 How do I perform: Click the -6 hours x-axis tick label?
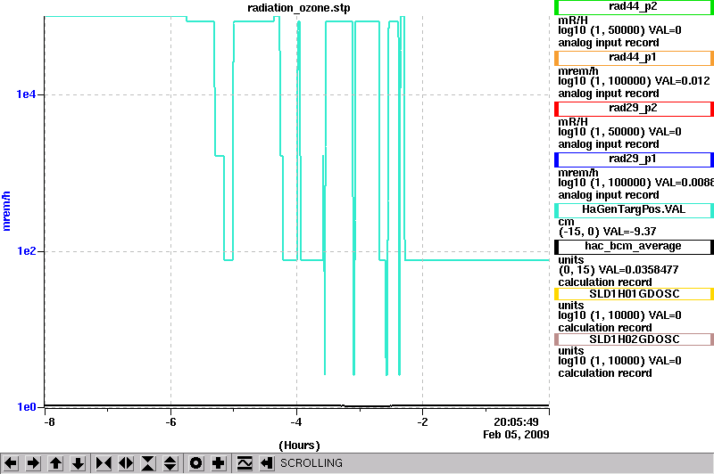tap(170, 421)
